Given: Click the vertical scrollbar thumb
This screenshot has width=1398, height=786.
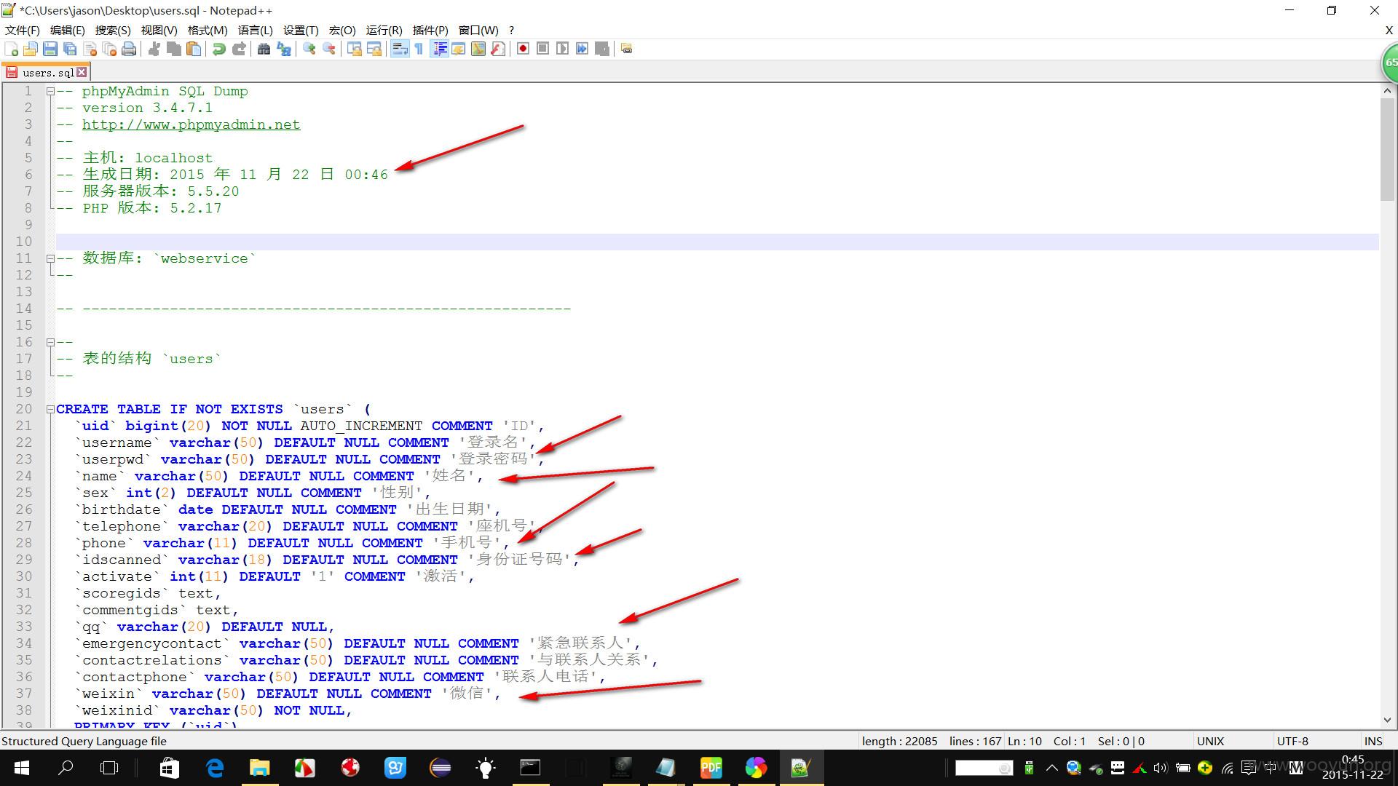Looking at the screenshot, I should [x=1387, y=149].
